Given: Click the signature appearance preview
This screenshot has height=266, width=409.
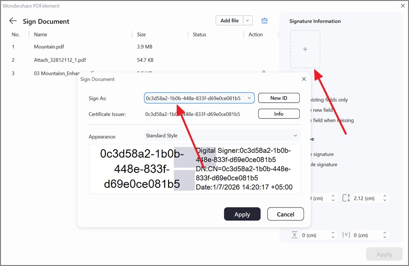Looking at the screenshot, I should 194,169.
